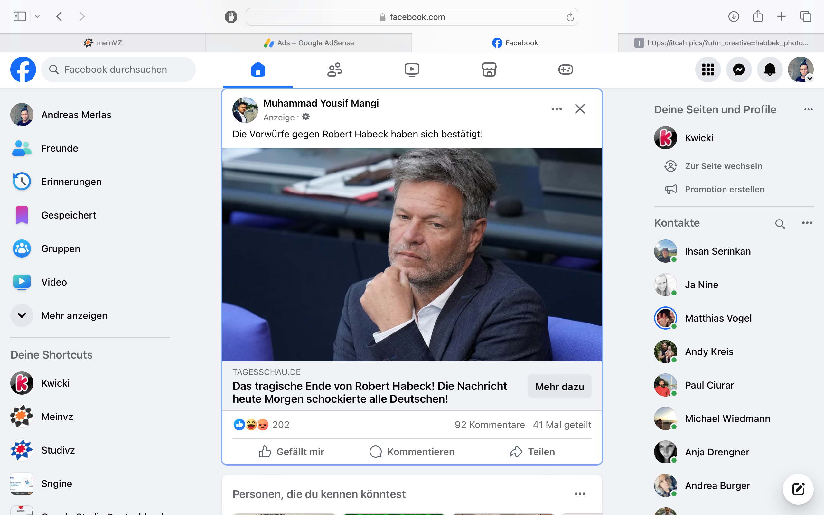Click the new message compose icon

(798, 489)
